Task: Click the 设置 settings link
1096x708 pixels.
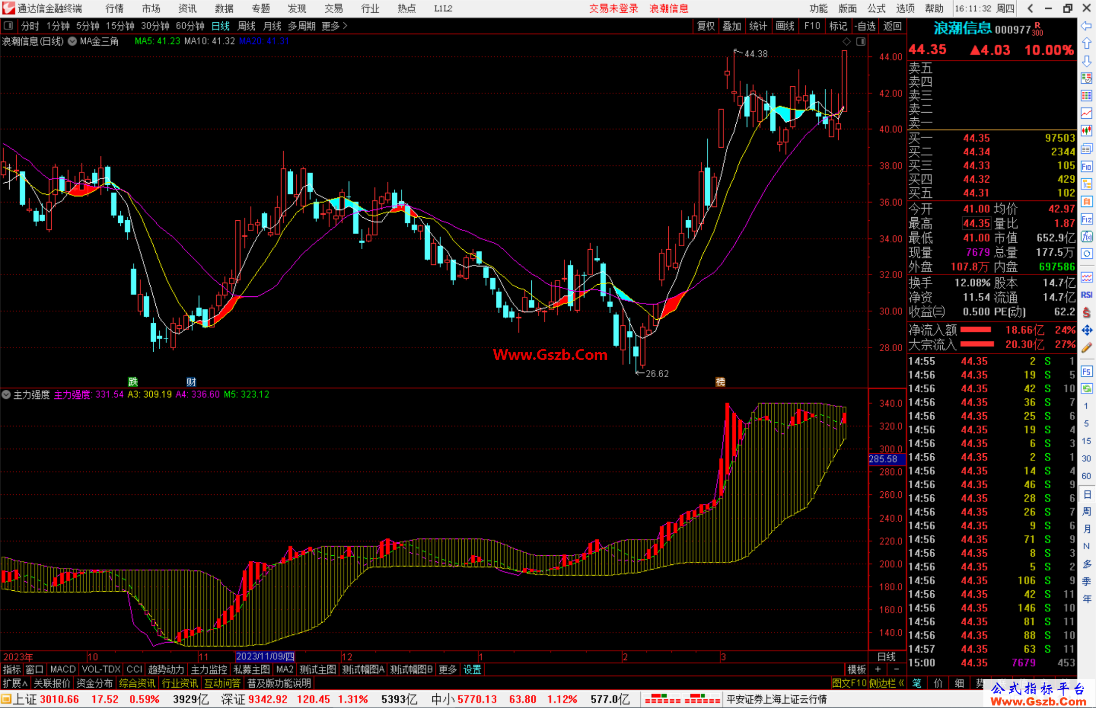Action: coord(472,669)
